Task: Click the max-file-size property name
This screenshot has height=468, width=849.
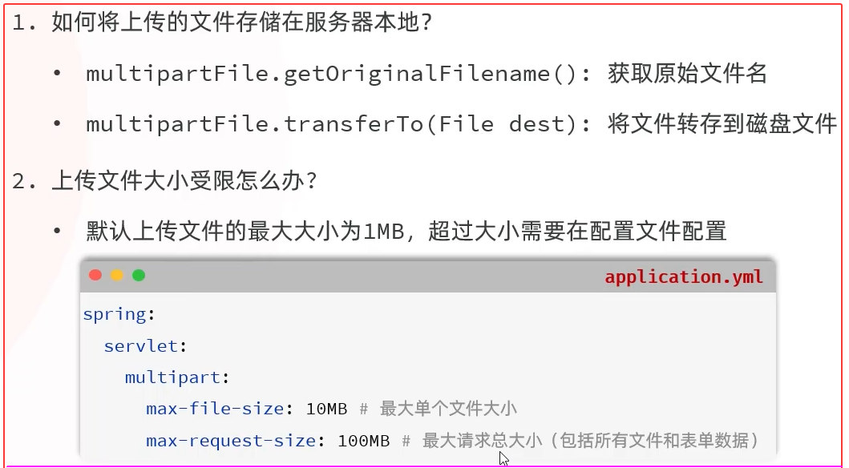Action: pos(215,409)
